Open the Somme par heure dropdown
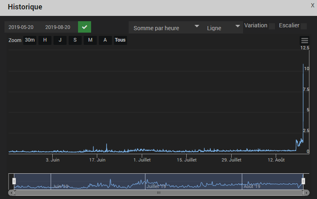 click(x=166, y=27)
